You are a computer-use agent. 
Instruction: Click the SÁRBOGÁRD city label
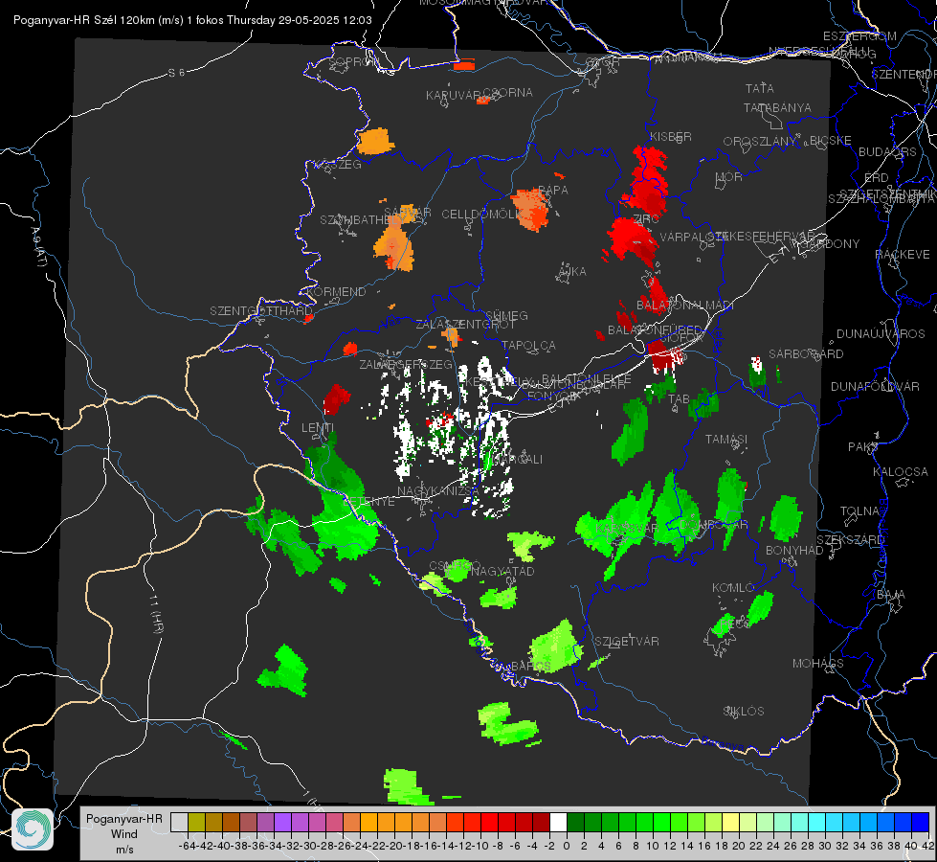click(x=806, y=354)
